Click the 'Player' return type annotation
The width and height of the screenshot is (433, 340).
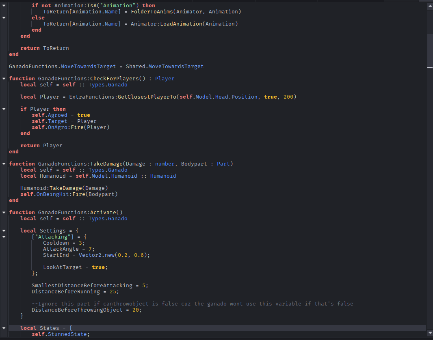165,79
